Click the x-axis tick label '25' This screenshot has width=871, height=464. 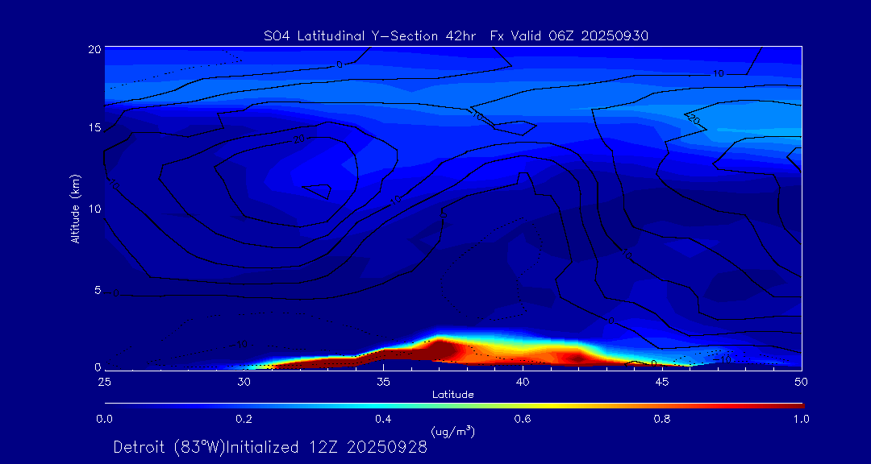point(104,381)
